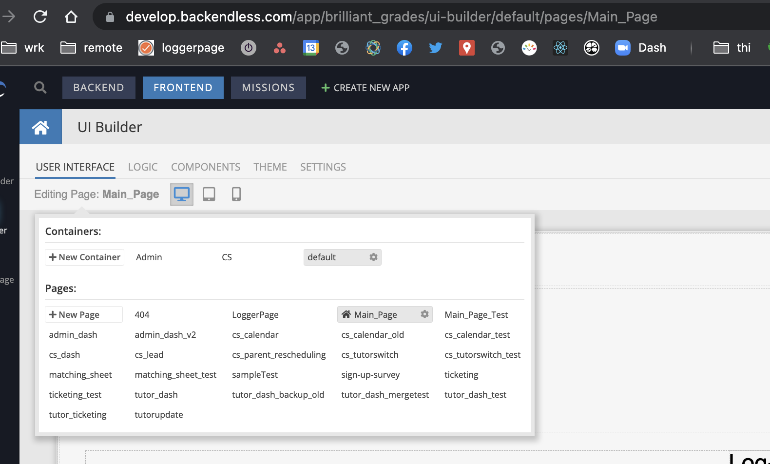Open the ticketing page
Image resolution: width=770 pixels, height=464 pixels.
[x=462, y=375]
